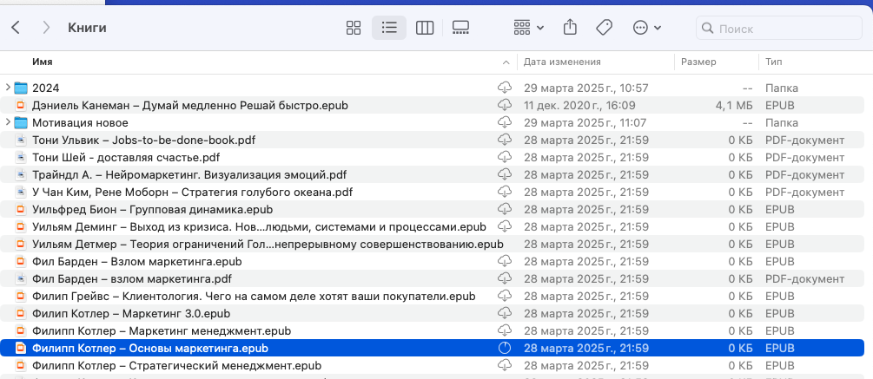Select Филип Грейвс – Клиентология epub
This screenshot has height=379, width=873.
[x=254, y=297]
